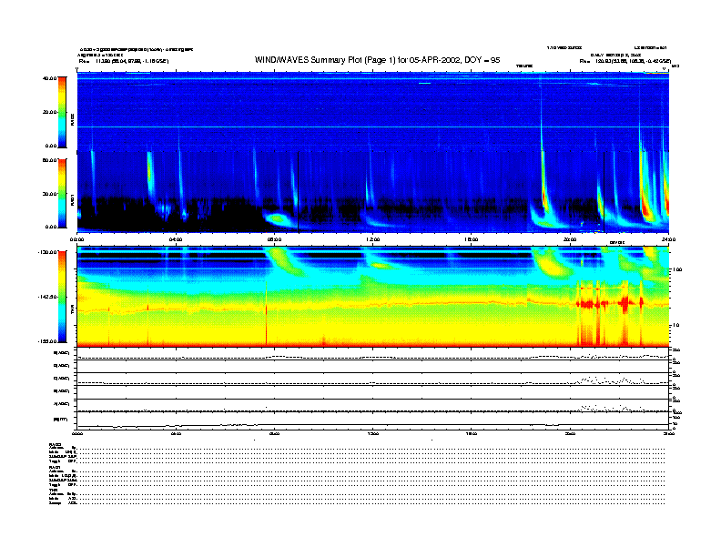Screen dimensions: 721x557
Task: Click the RAD2 intensity color bar
Action: pos(62,112)
